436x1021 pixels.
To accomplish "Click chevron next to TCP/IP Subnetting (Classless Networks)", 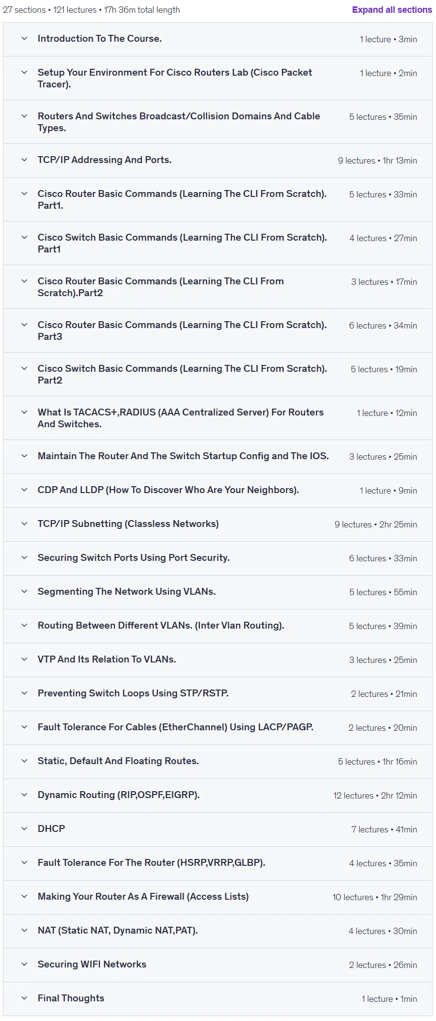I will 24,524.
